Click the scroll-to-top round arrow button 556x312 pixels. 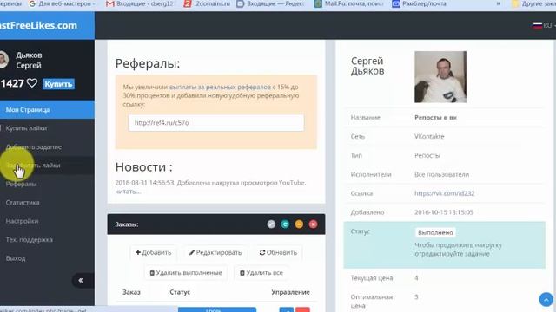(546, 300)
